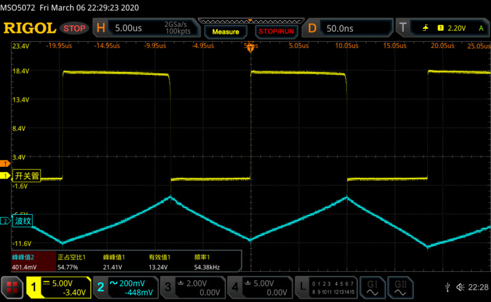The width and height of the screenshot is (491, 302).
Task: Click the GI function generator icon
Action: click(x=372, y=287)
